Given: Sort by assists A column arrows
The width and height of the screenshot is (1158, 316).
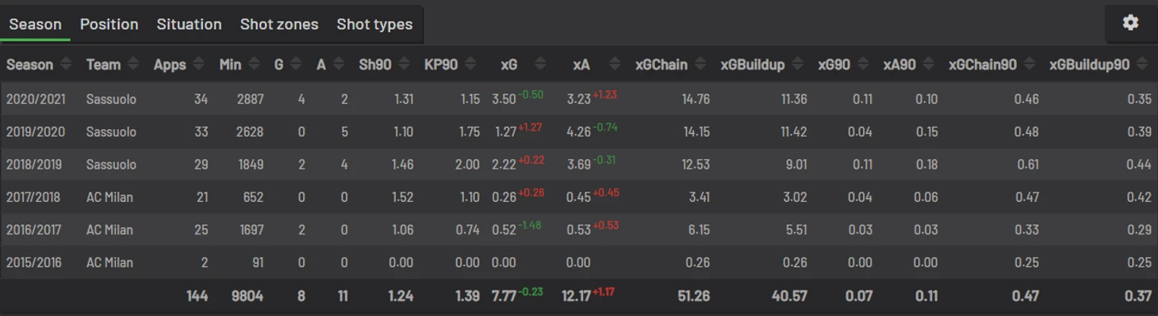Looking at the screenshot, I should 339,64.
